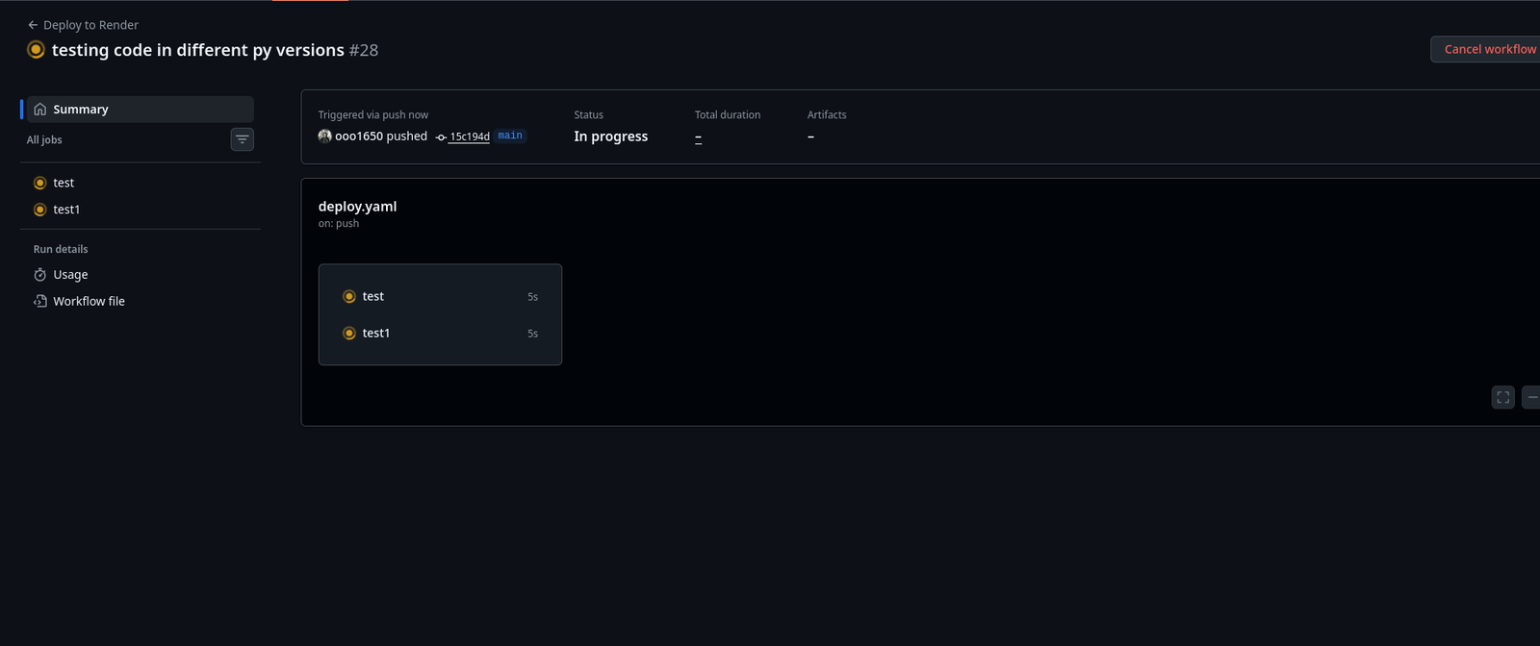
Task: Open commit 15c194d link
Action: pos(469,137)
